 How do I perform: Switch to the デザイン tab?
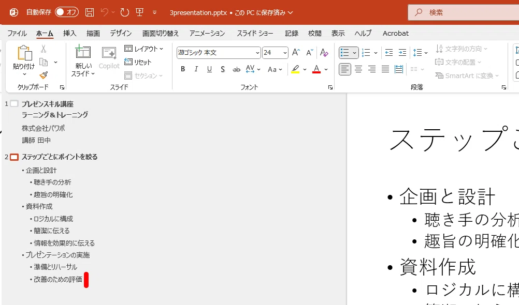(x=121, y=34)
